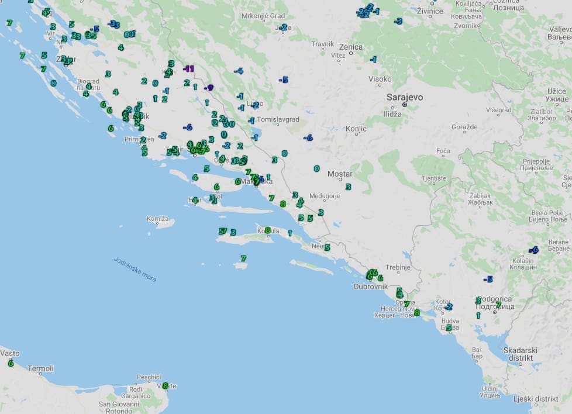The width and height of the screenshot is (572, 414).
Task: Click the 6 marker near Vasto
Action: click(x=11, y=363)
